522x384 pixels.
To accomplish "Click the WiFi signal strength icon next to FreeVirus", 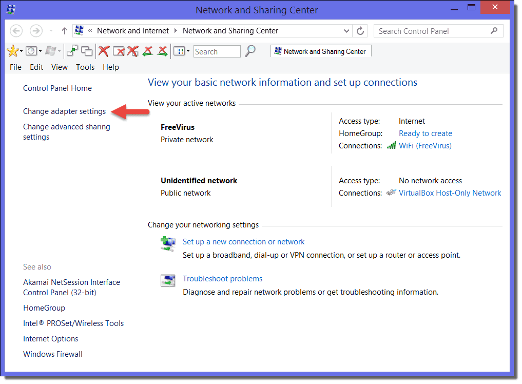I will point(391,146).
